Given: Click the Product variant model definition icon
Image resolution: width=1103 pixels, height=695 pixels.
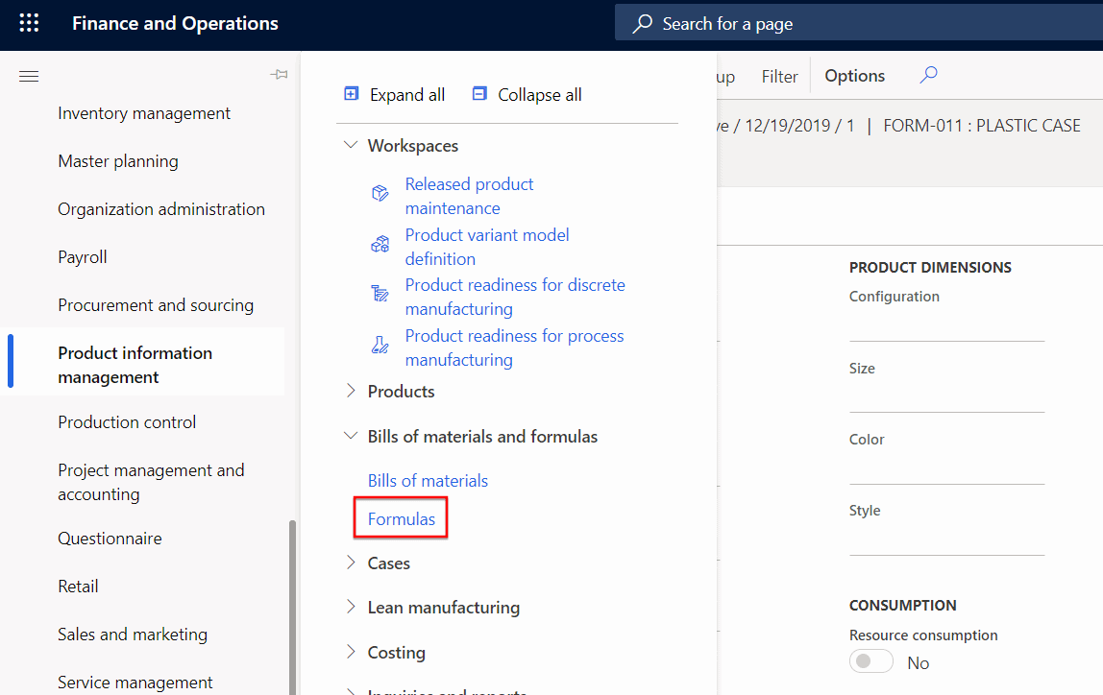Looking at the screenshot, I should (x=380, y=244).
